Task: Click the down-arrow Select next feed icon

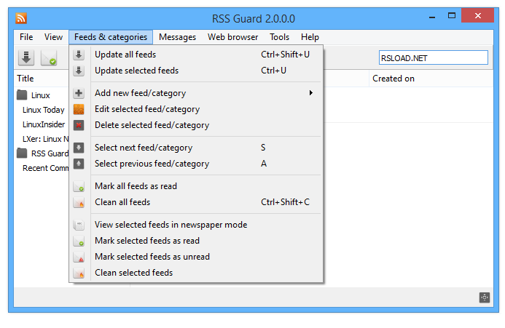Action: pos(79,148)
